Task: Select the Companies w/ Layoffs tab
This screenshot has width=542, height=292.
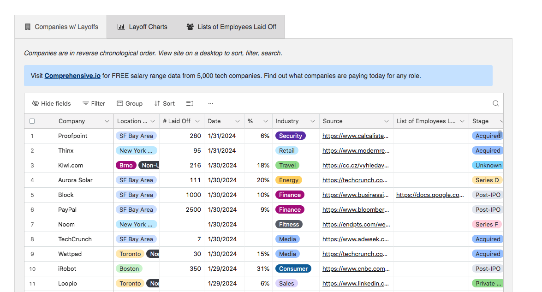Action: (x=61, y=27)
